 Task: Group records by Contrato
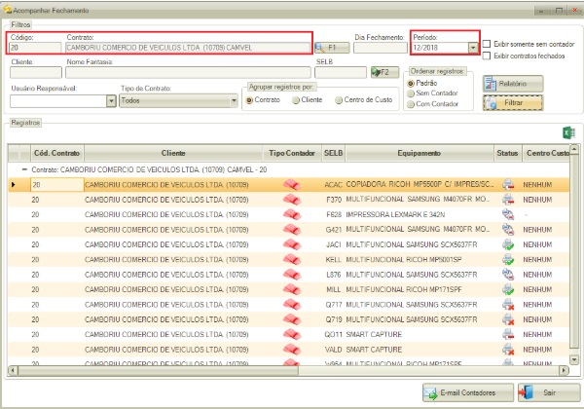249,100
